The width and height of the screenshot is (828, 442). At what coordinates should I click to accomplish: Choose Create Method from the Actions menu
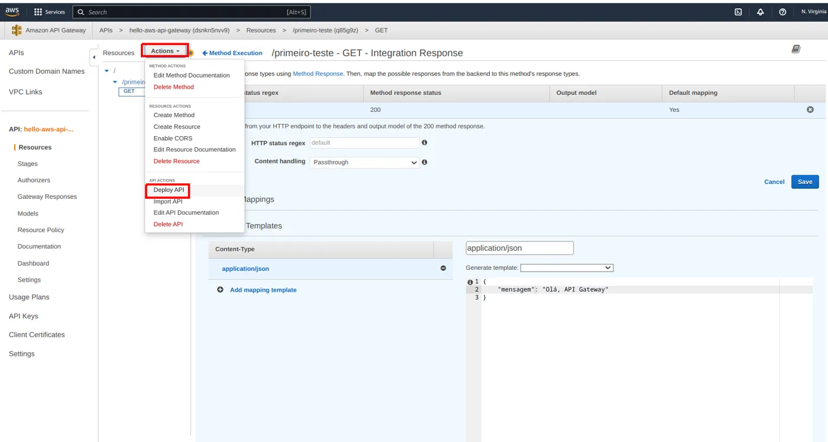tap(174, 115)
